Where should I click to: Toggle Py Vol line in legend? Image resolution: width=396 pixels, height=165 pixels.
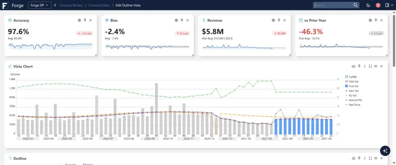point(351,95)
